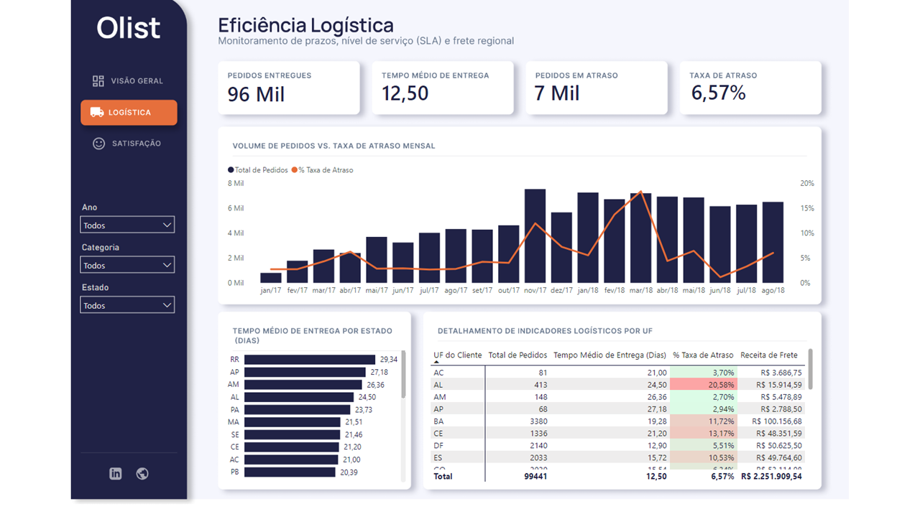
Task: Click the BA row label in table
Action: pyautogui.click(x=438, y=421)
